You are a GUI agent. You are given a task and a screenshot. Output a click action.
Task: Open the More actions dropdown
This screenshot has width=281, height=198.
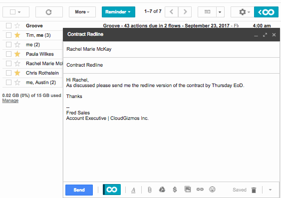(x=82, y=12)
